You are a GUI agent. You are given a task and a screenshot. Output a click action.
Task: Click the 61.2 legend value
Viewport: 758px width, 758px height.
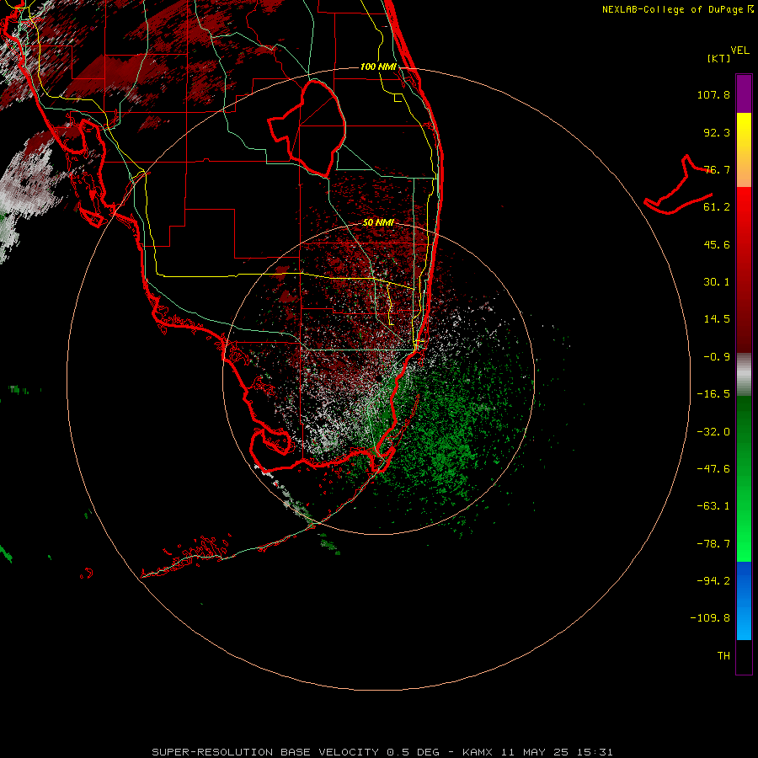[x=717, y=207]
